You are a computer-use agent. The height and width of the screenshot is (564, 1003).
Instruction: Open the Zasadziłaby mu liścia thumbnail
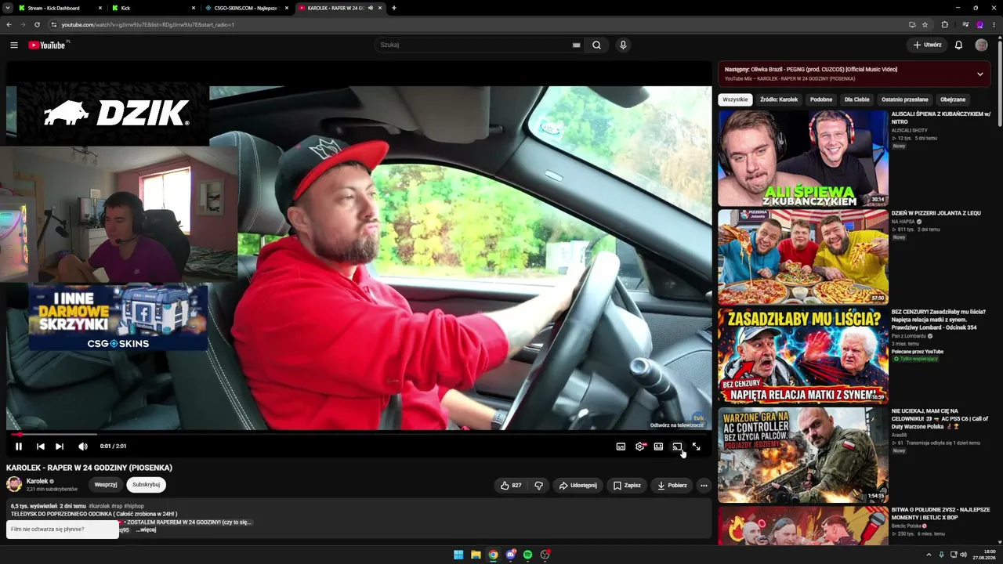point(803,356)
